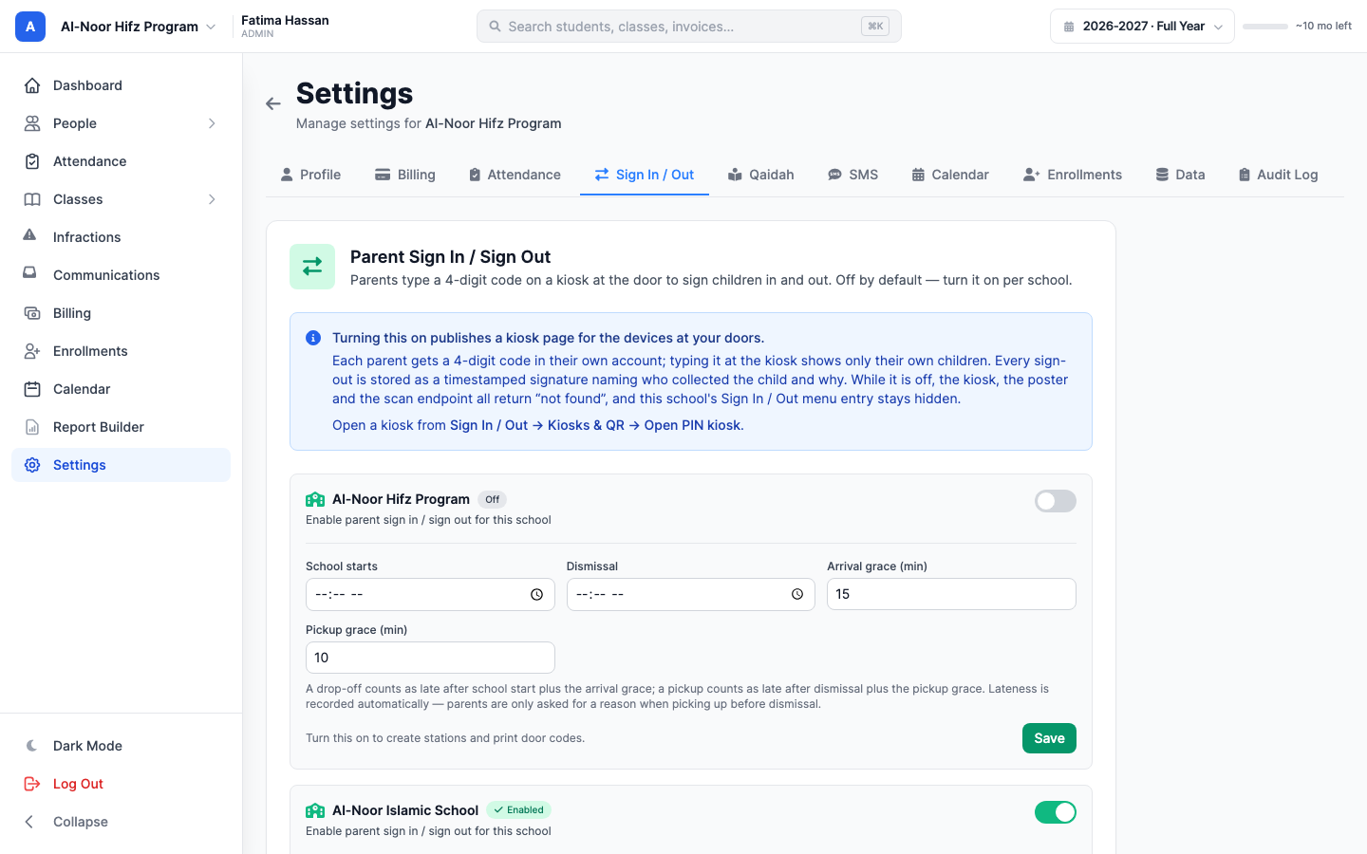The image size is (1367, 854).
Task: Click the green Save button
Action: point(1049,738)
